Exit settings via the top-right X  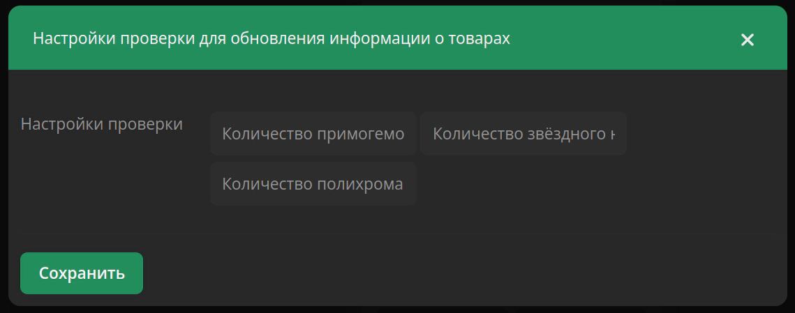pyautogui.click(x=748, y=40)
